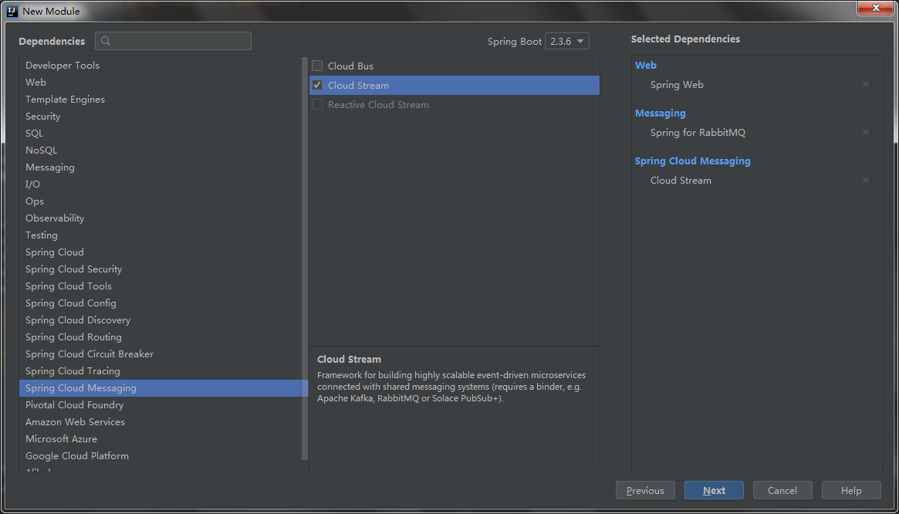The image size is (899, 514).
Task: Click the Cancel button
Action: [782, 491]
